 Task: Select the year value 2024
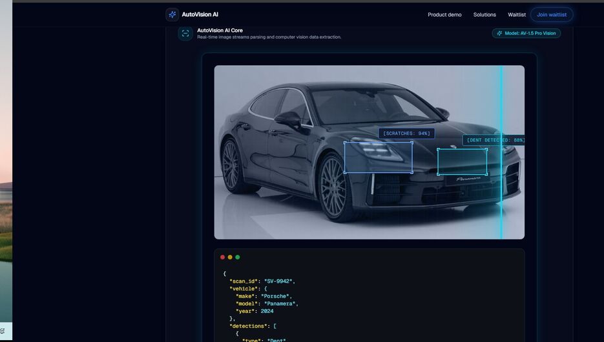[267, 311]
